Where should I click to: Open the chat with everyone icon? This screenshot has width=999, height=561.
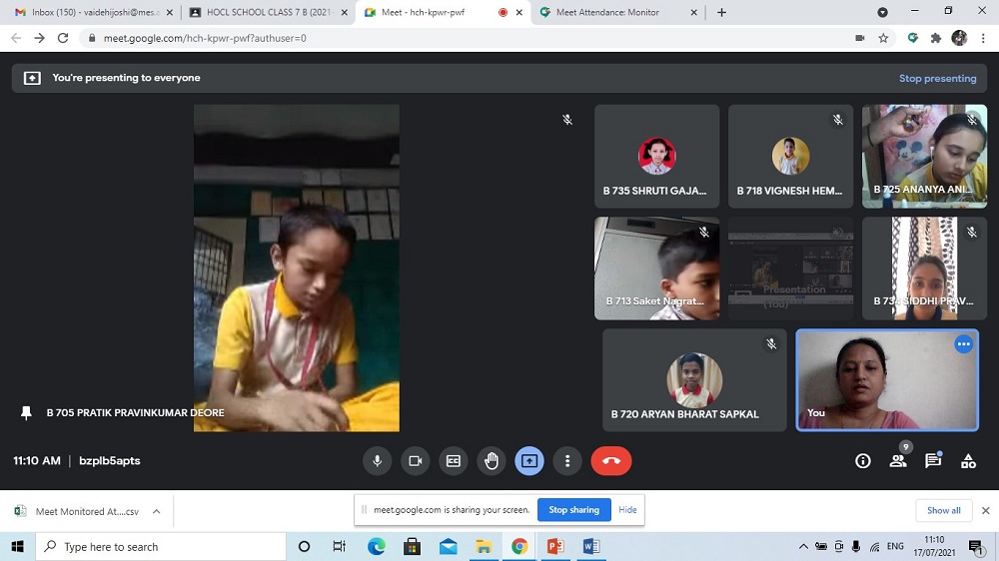click(x=933, y=461)
